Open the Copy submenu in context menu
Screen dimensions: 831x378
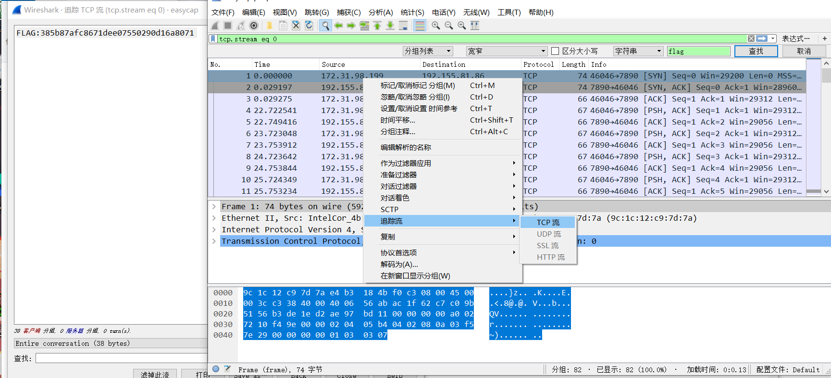click(x=443, y=237)
